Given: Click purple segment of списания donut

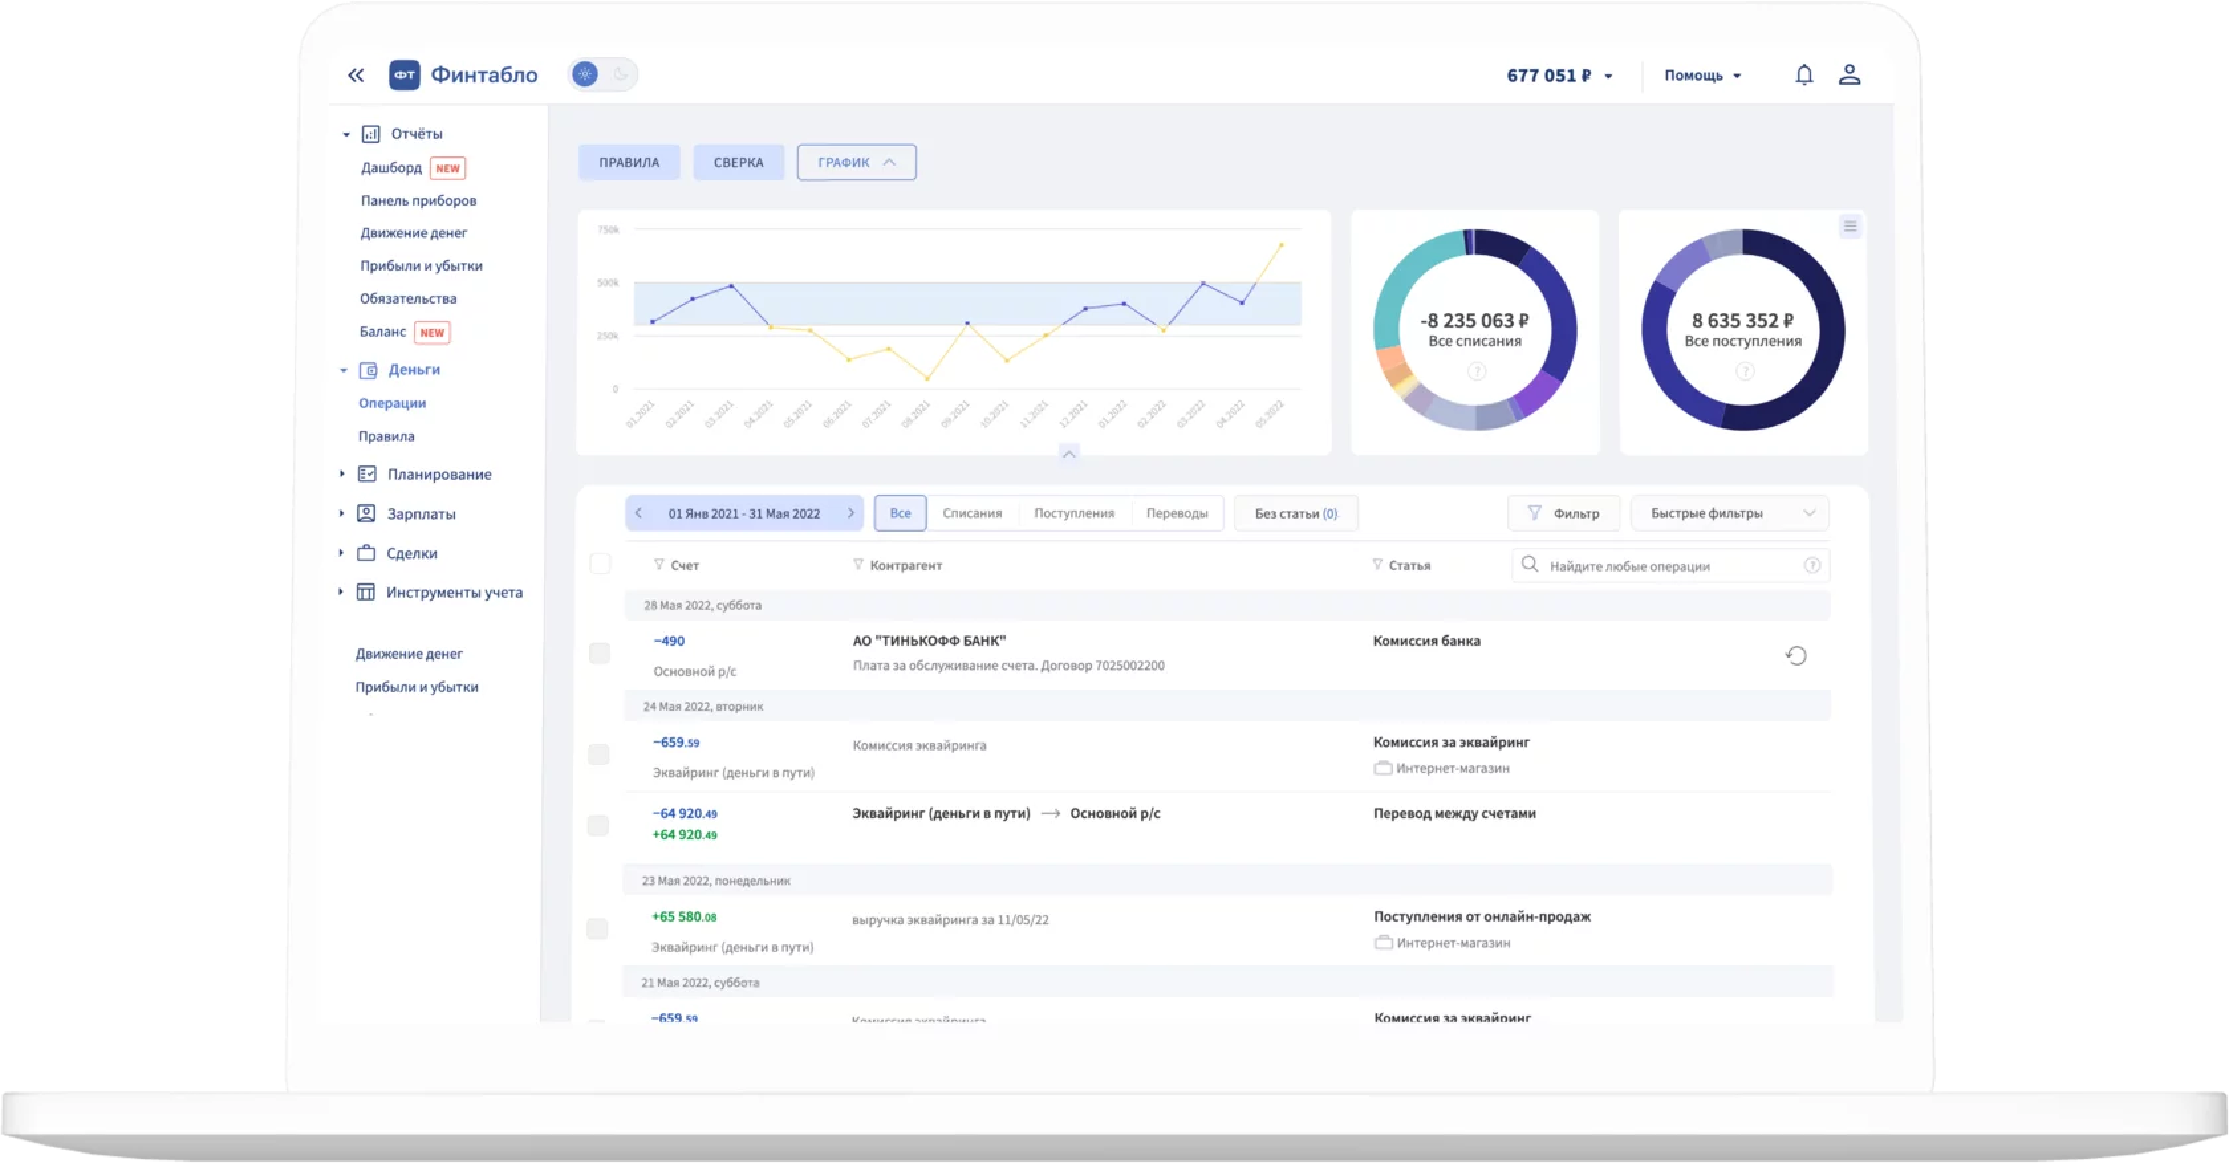Looking at the screenshot, I should point(1538,395).
